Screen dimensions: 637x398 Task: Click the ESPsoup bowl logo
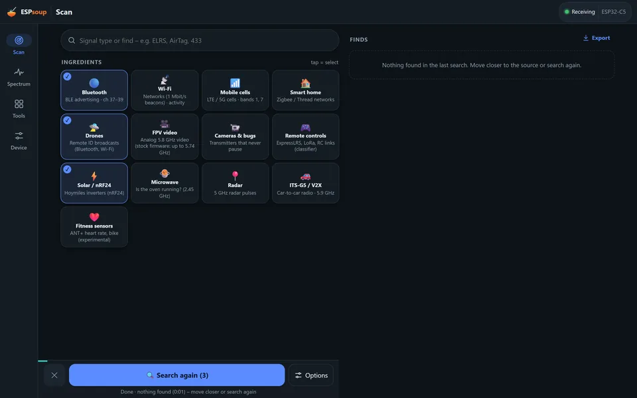click(x=12, y=12)
